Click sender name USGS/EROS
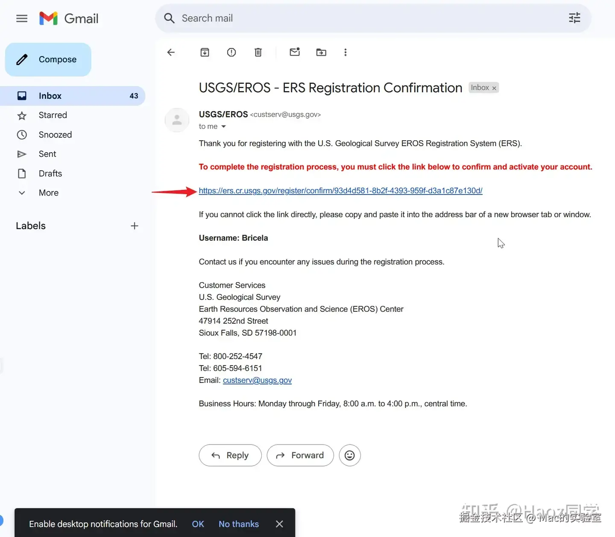The image size is (615, 537). click(x=223, y=114)
